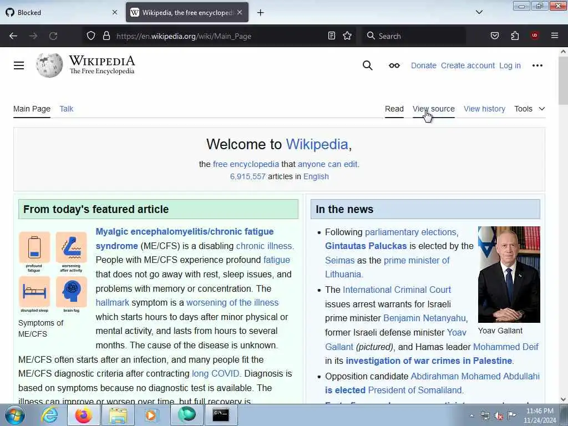Image resolution: width=568 pixels, height=426 pixels.
Task: Open the International Criminal Court link
Action: [x=397, y=290]
